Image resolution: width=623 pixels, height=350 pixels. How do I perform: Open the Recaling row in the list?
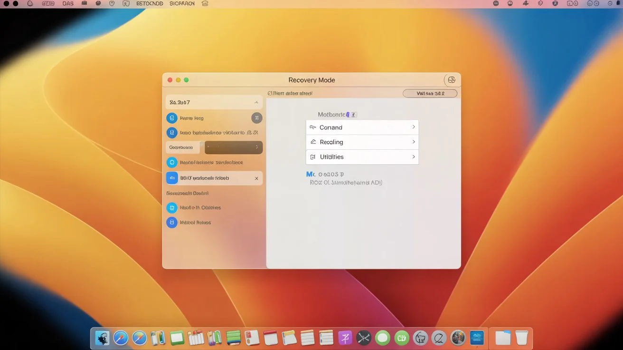pos(362,142)
